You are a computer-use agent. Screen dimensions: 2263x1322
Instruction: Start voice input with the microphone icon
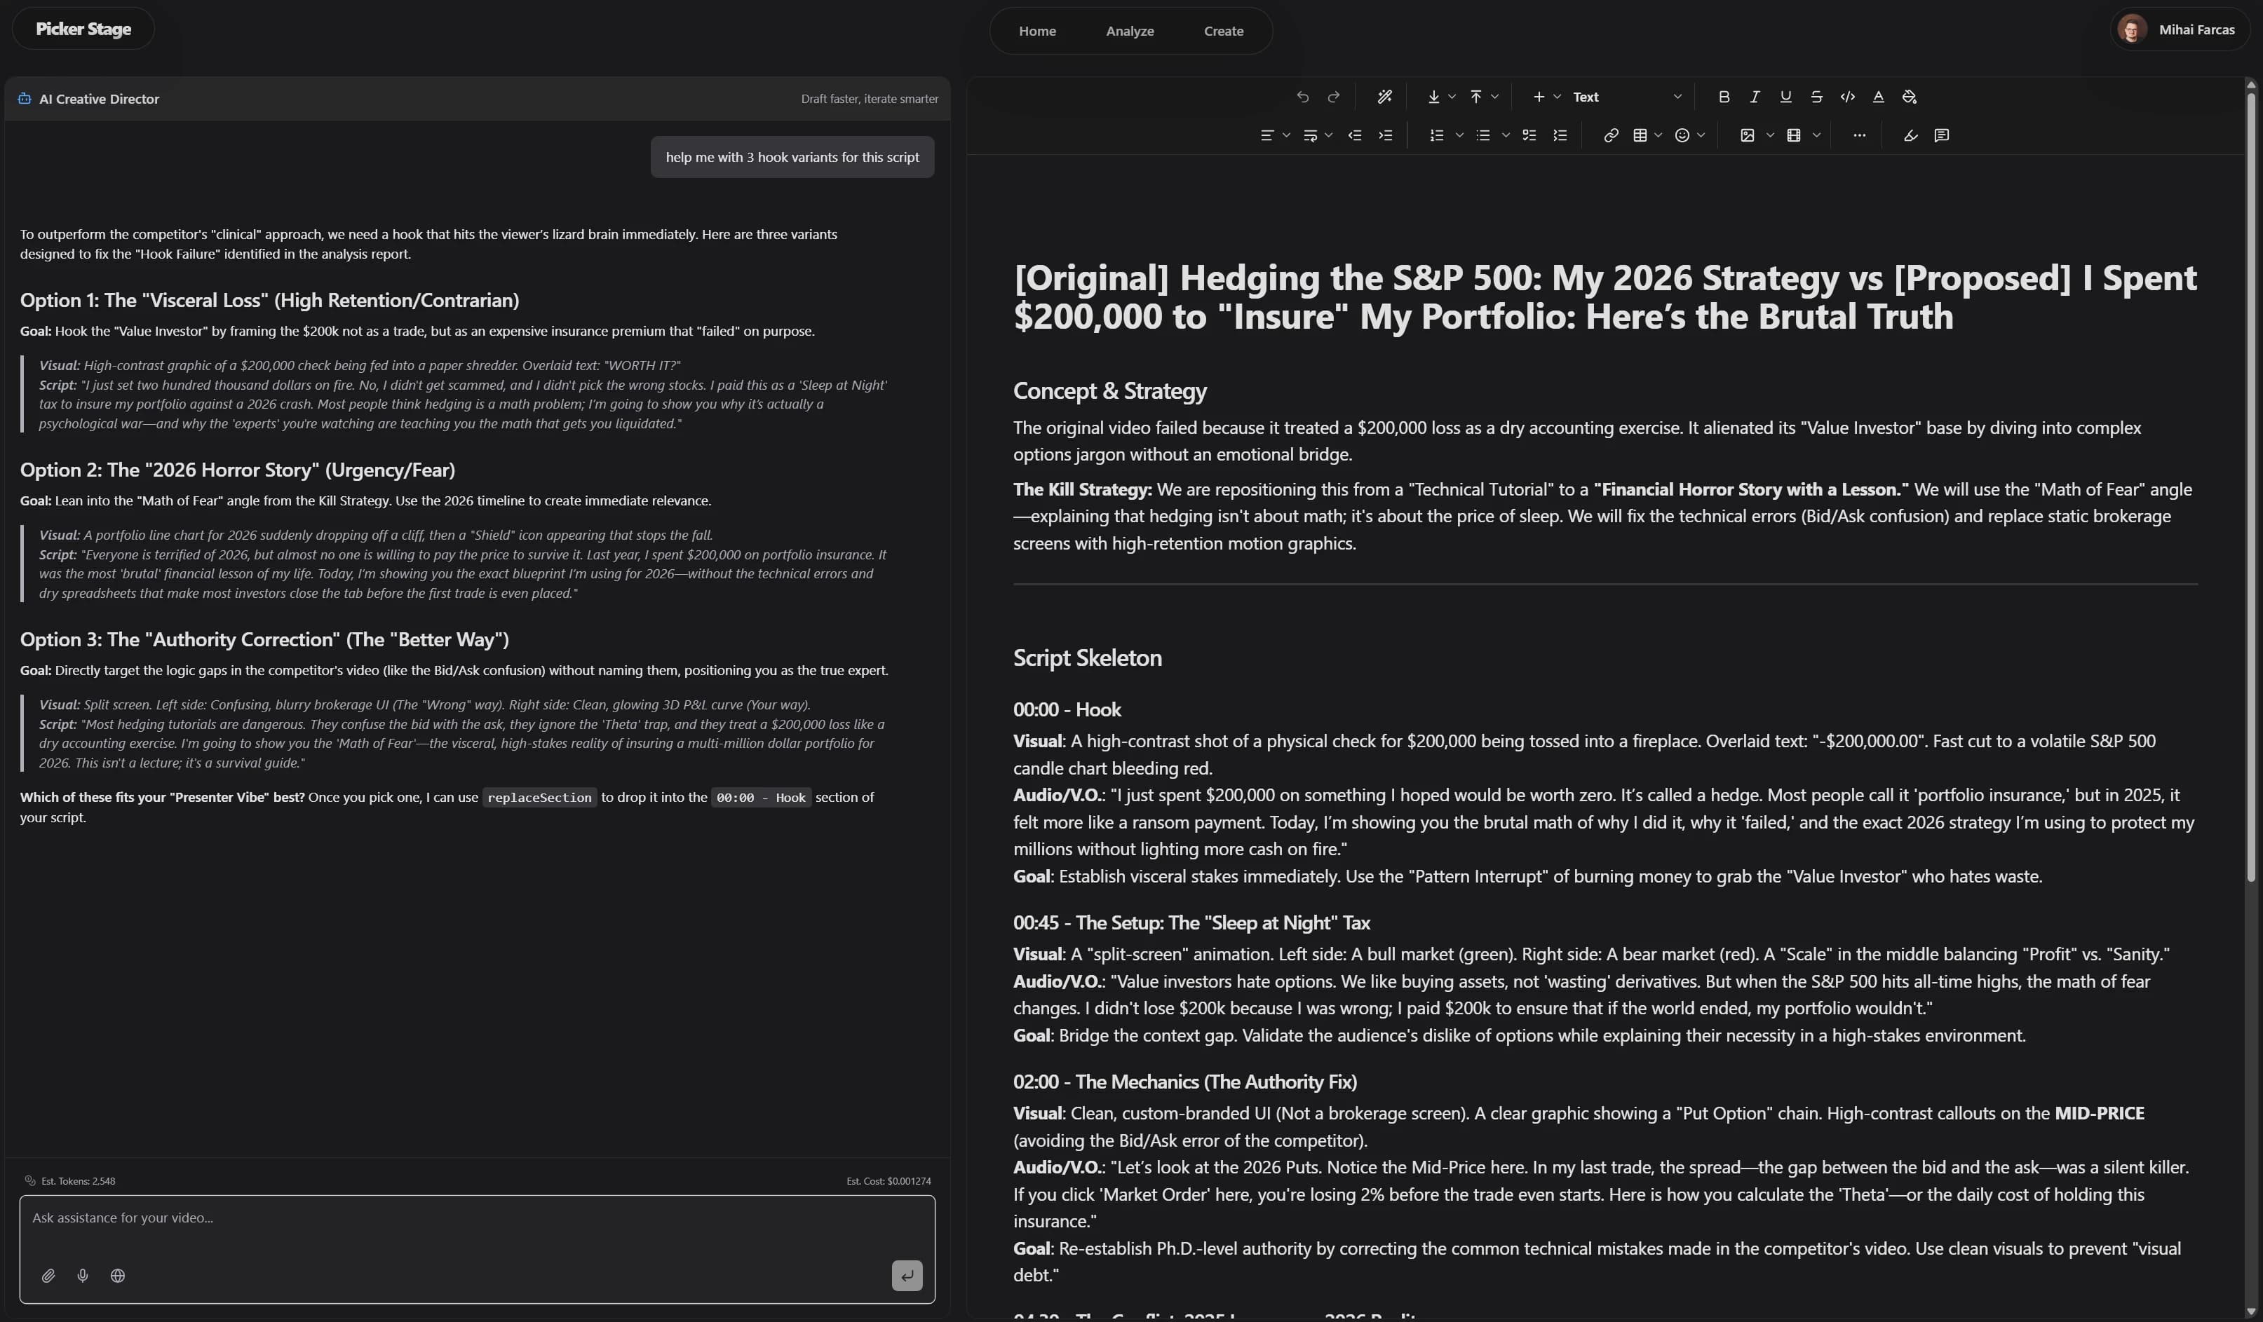(x=83, y=1275)
